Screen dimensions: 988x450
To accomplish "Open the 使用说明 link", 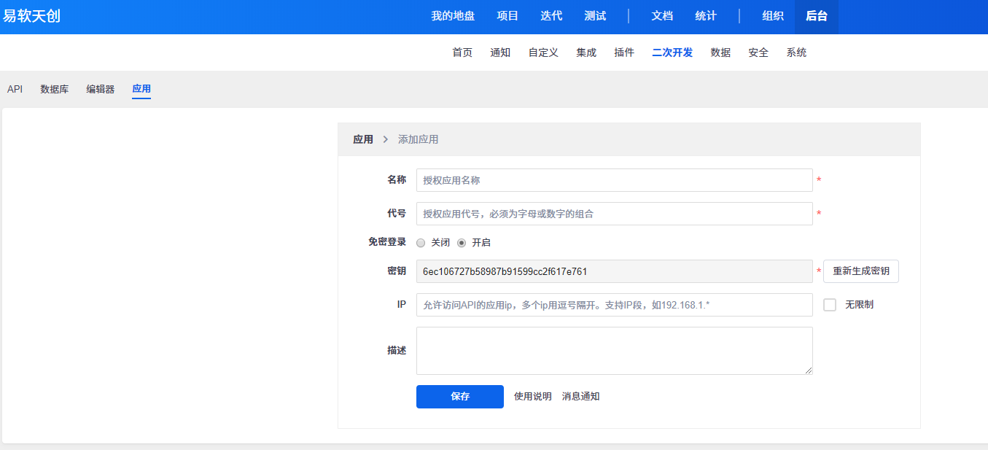I will coord(532,397).
